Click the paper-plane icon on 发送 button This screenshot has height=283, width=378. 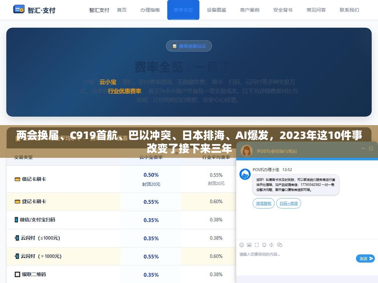[371, 258]
